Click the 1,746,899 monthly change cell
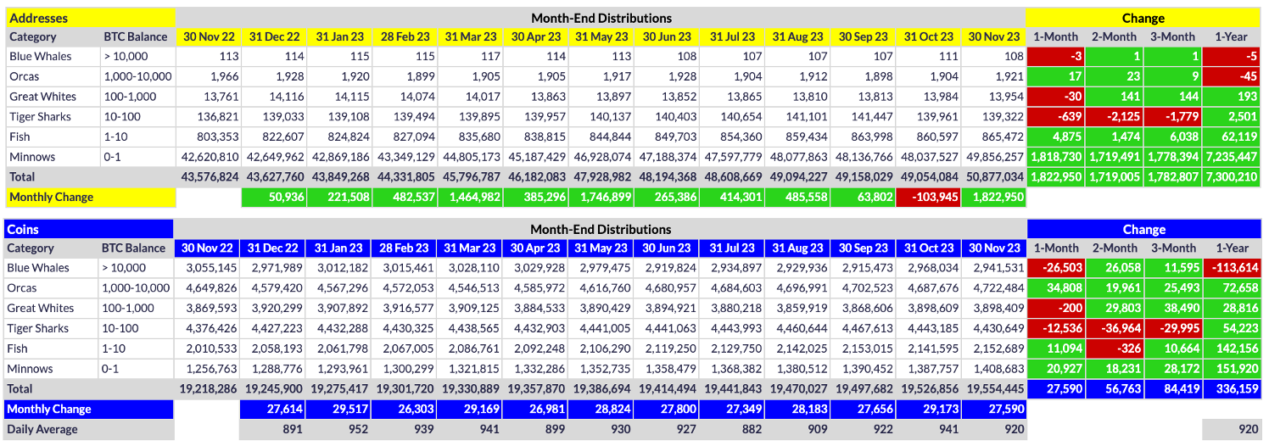Image resolution: width=1269 pixels, height=446 pixels. 601,197
